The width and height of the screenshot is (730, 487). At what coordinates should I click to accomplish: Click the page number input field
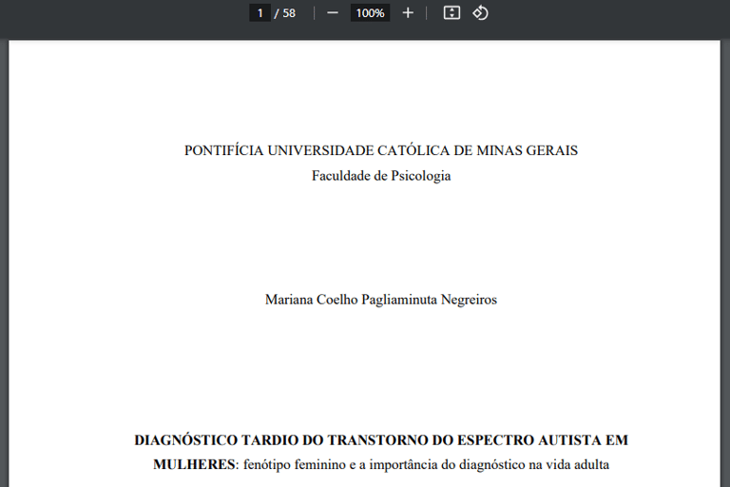tap(259, 13)
